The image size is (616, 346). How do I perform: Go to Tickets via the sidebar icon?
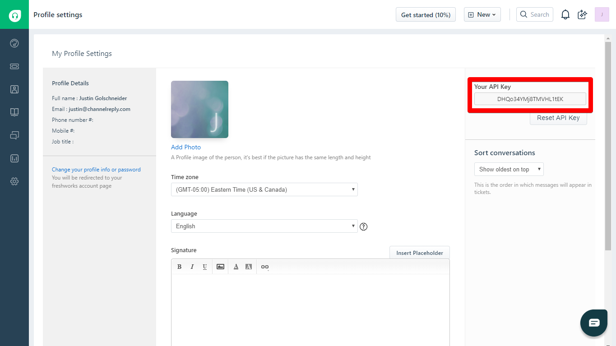14,66
